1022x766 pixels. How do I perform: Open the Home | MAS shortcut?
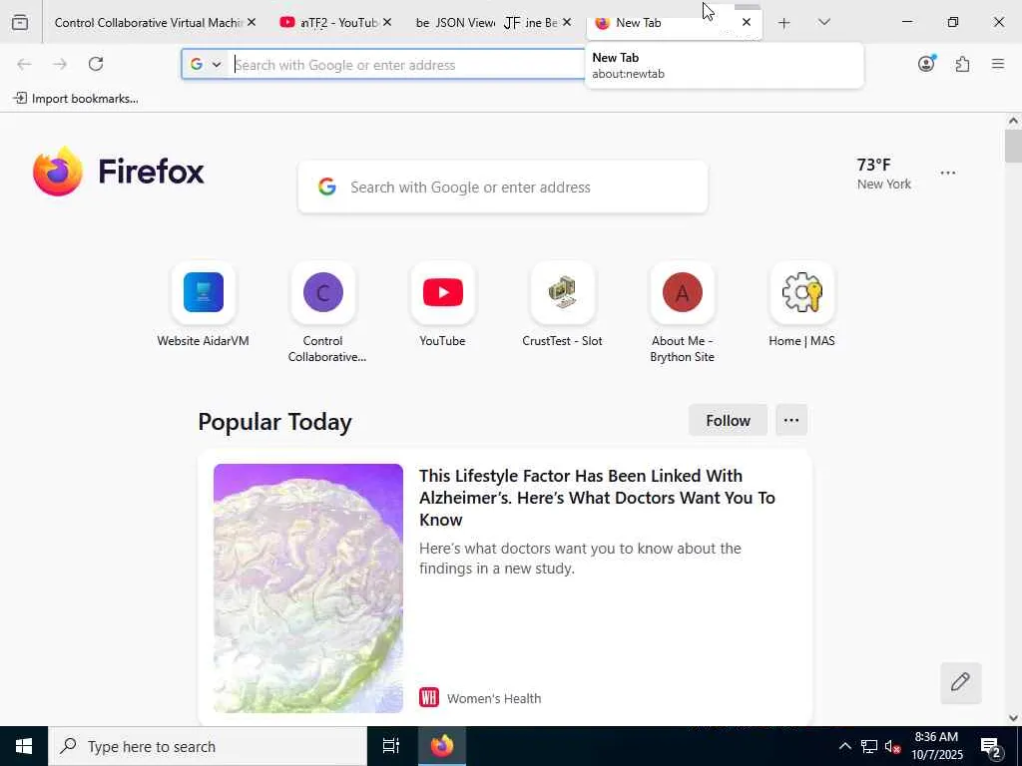[801, 305]
